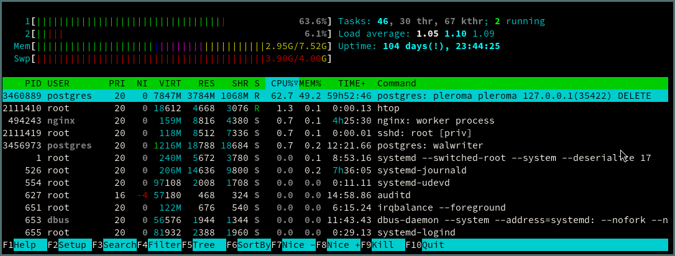The width and height of the screenshot is (675, 256).
Task: Select the systemd-journald process row
Action: tap(336, 170)
